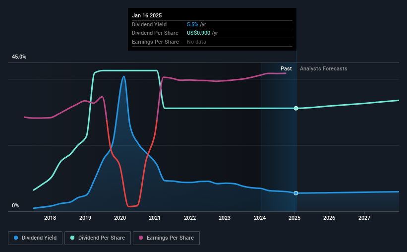Click the pink Earnings Per Share legend dot
This screenshot has width=407, height=252.
click(x=141, y=238)
